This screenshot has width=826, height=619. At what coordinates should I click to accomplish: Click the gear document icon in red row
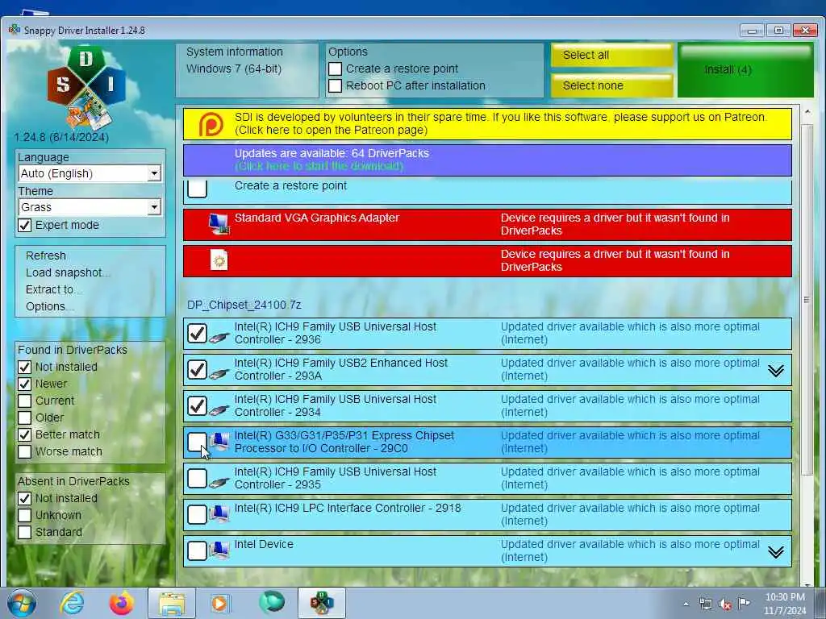click(219, 260)
